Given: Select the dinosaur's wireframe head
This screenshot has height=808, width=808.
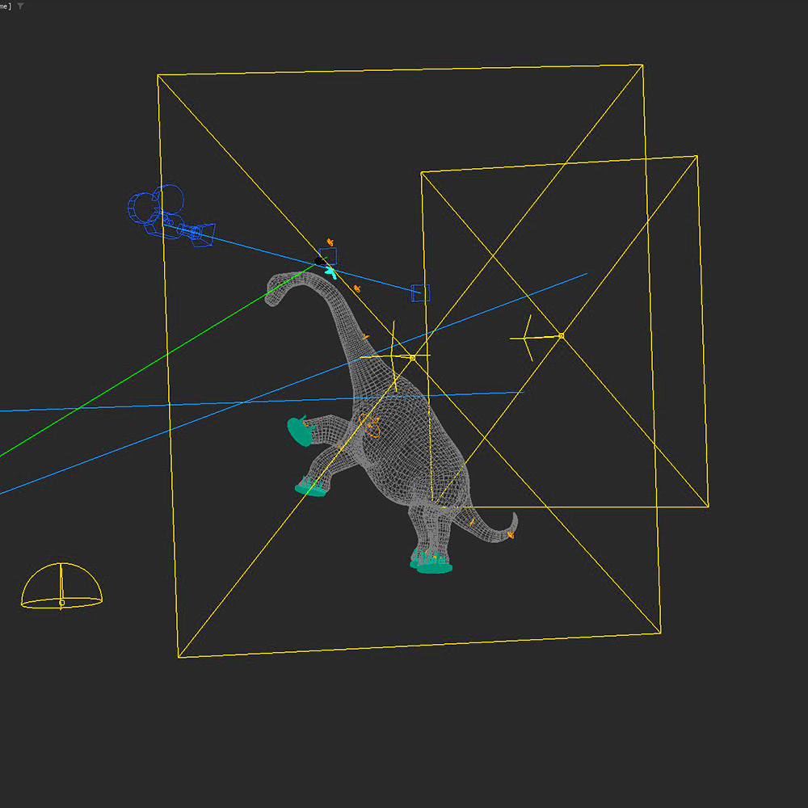Looking at the screenshot, I should click(276, 289).
